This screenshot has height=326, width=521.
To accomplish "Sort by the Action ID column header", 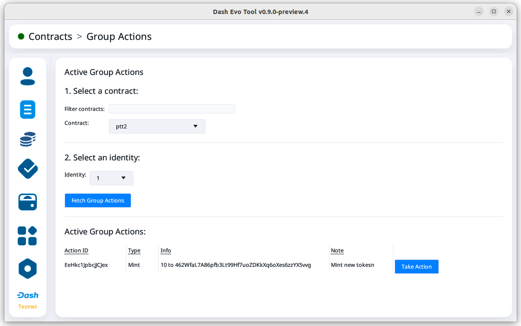I will tap(76, 251).
